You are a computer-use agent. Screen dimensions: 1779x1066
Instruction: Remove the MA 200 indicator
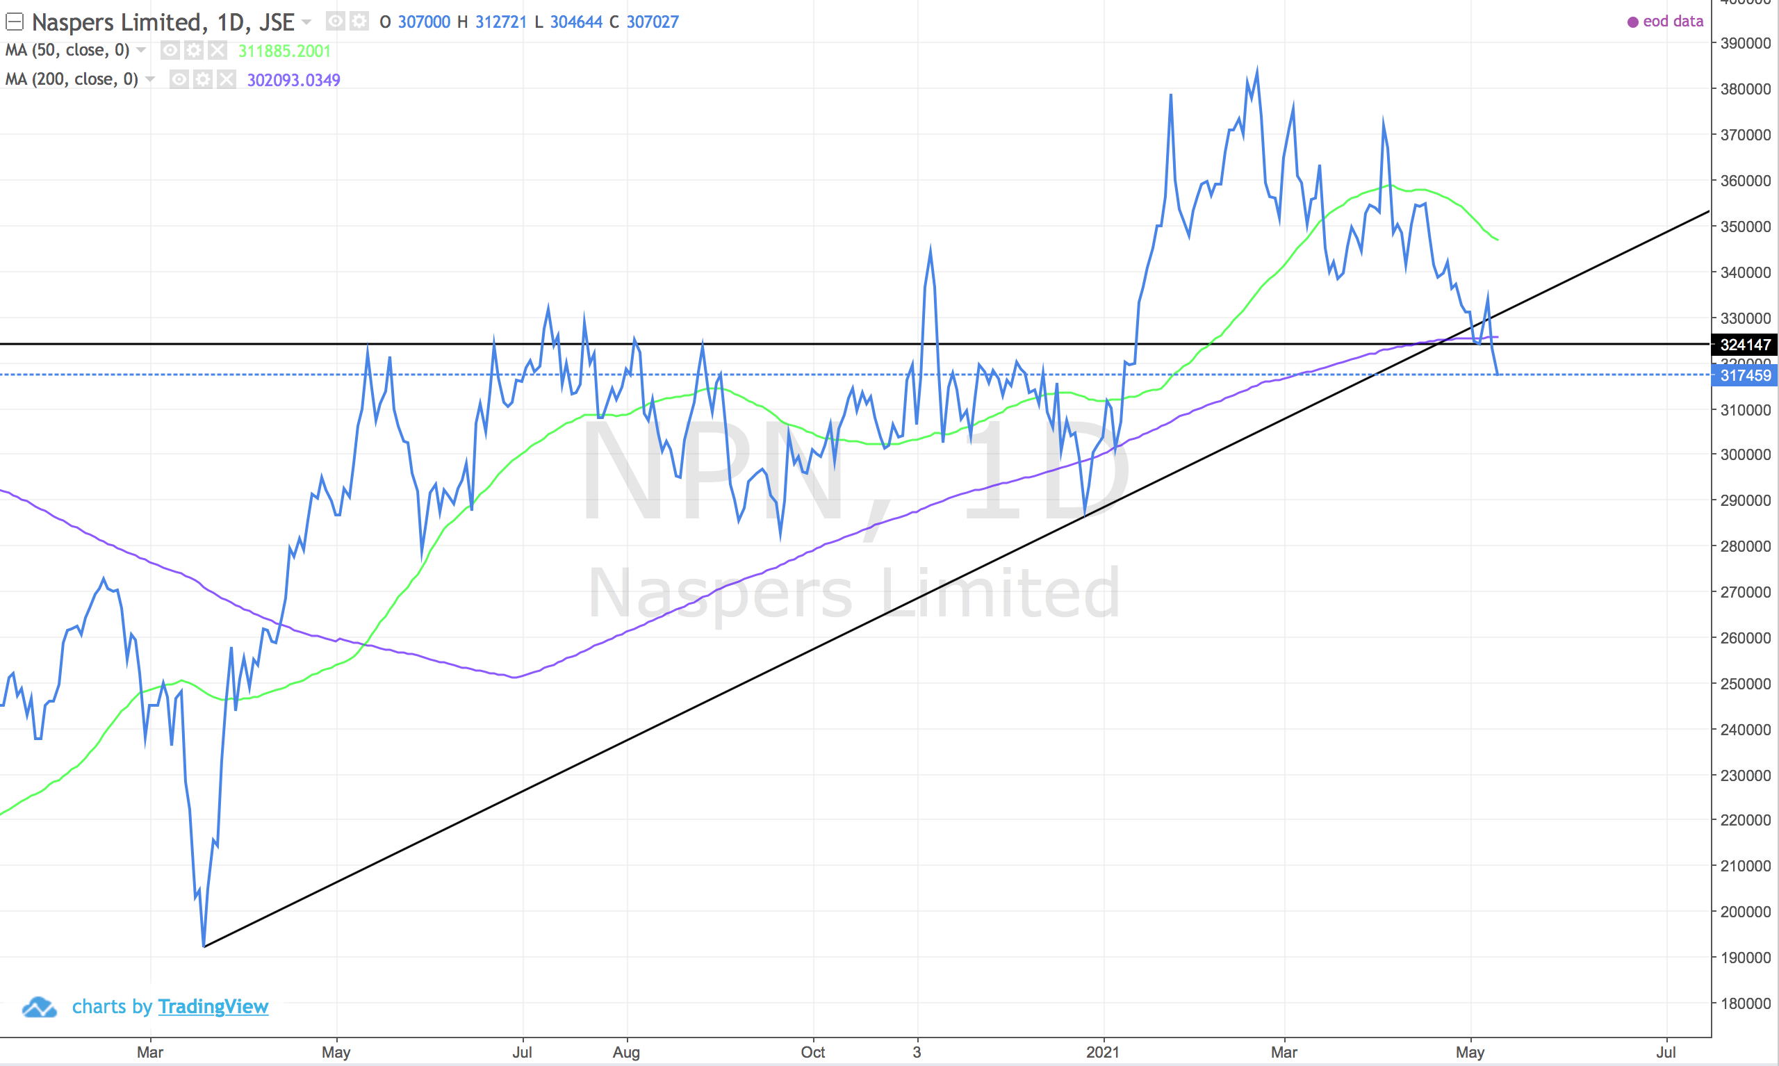pos(227,79)
